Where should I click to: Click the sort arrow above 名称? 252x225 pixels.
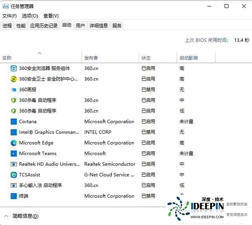39,53
